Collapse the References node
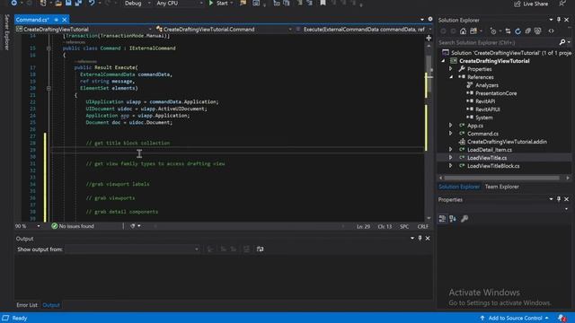 (451, 77)
